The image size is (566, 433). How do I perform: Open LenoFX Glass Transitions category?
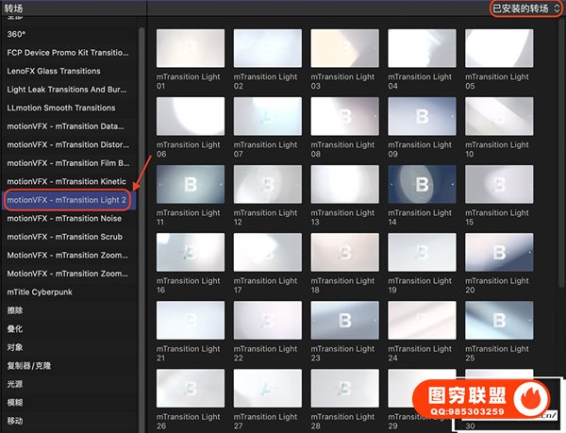[54, 71]
